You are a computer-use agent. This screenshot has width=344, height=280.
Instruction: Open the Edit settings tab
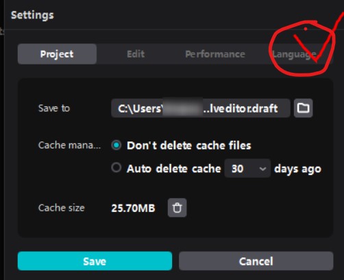coord(136,54)
